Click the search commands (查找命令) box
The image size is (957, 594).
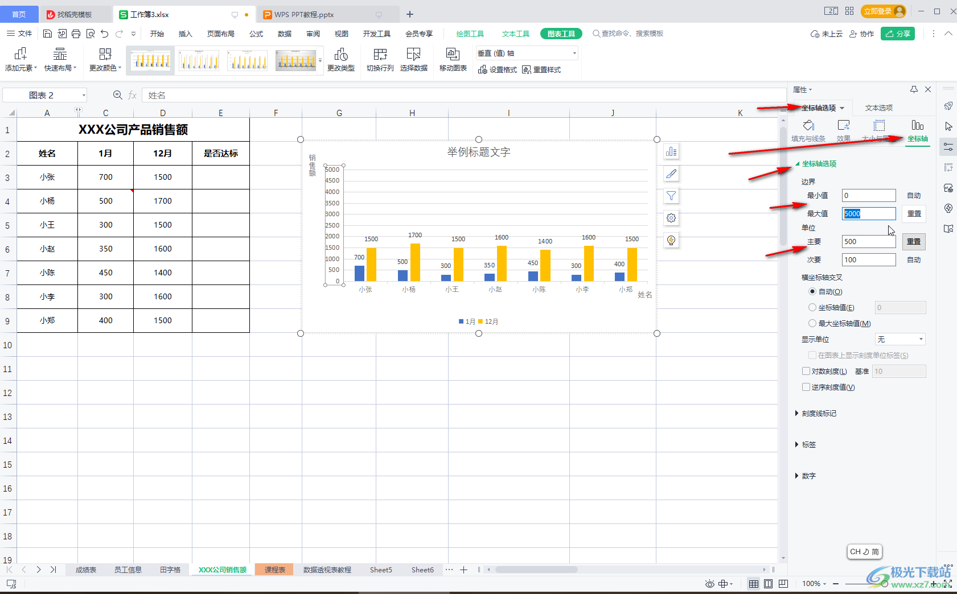pos(628,34)
